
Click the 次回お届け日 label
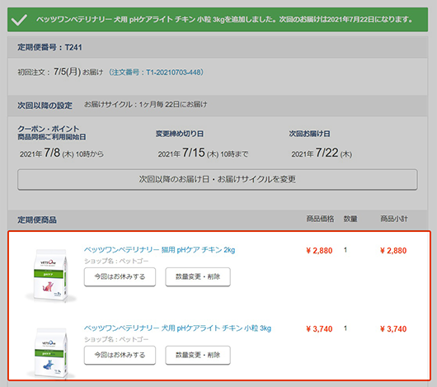tap(309, 134)
